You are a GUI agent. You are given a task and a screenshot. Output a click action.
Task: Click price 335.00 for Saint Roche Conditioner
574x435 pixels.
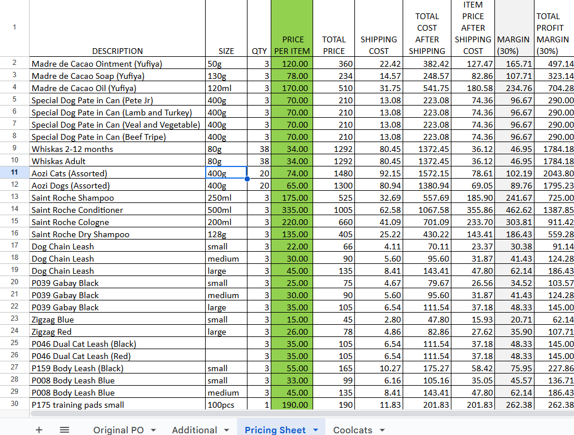[x=292, y=210]
